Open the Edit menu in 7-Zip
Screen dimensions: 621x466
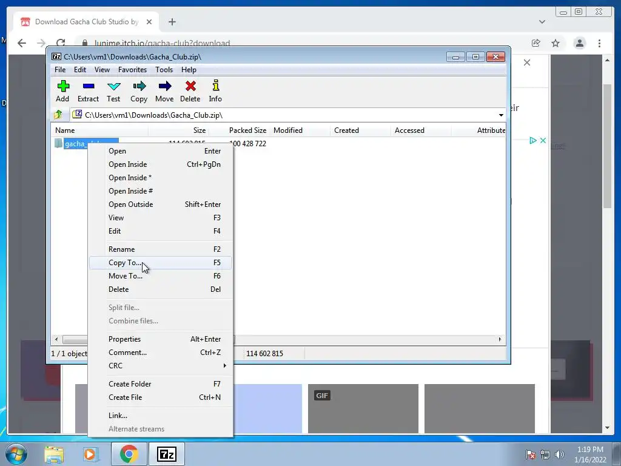(x=80, y=70)
